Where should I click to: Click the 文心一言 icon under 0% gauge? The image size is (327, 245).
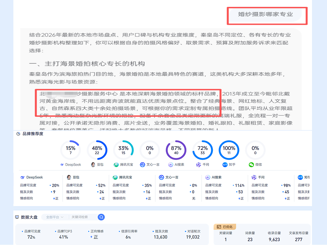tap(142, 165)
